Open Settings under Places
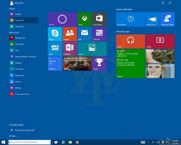Image resolution: width=181 pixels, height=145 pixels. [24, 14]
